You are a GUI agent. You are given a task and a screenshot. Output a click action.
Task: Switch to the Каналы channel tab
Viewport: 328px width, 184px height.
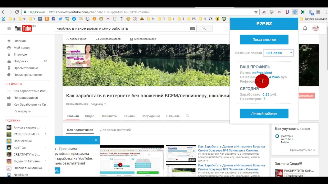pos(129,116)
